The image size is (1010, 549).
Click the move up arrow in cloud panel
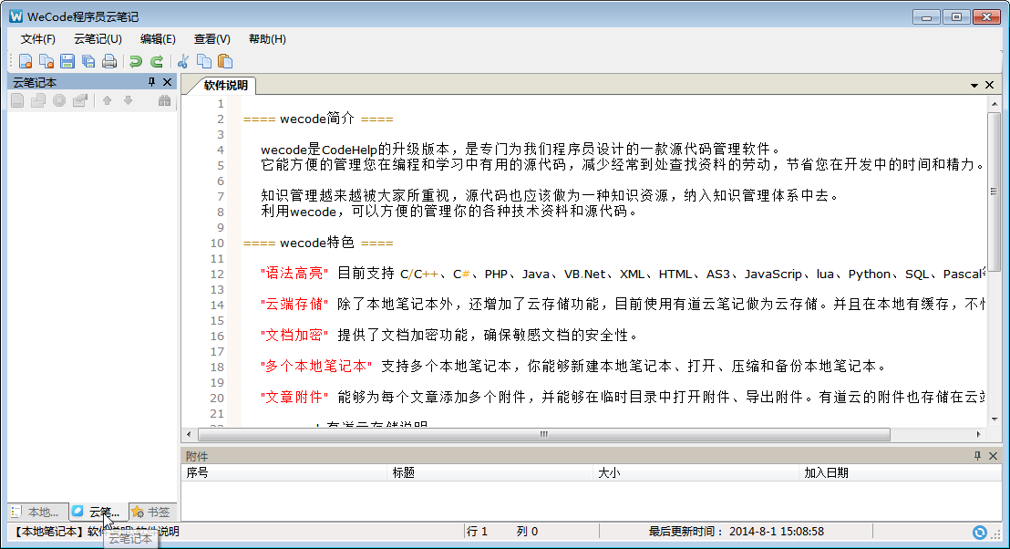click(x=107, y=100)
